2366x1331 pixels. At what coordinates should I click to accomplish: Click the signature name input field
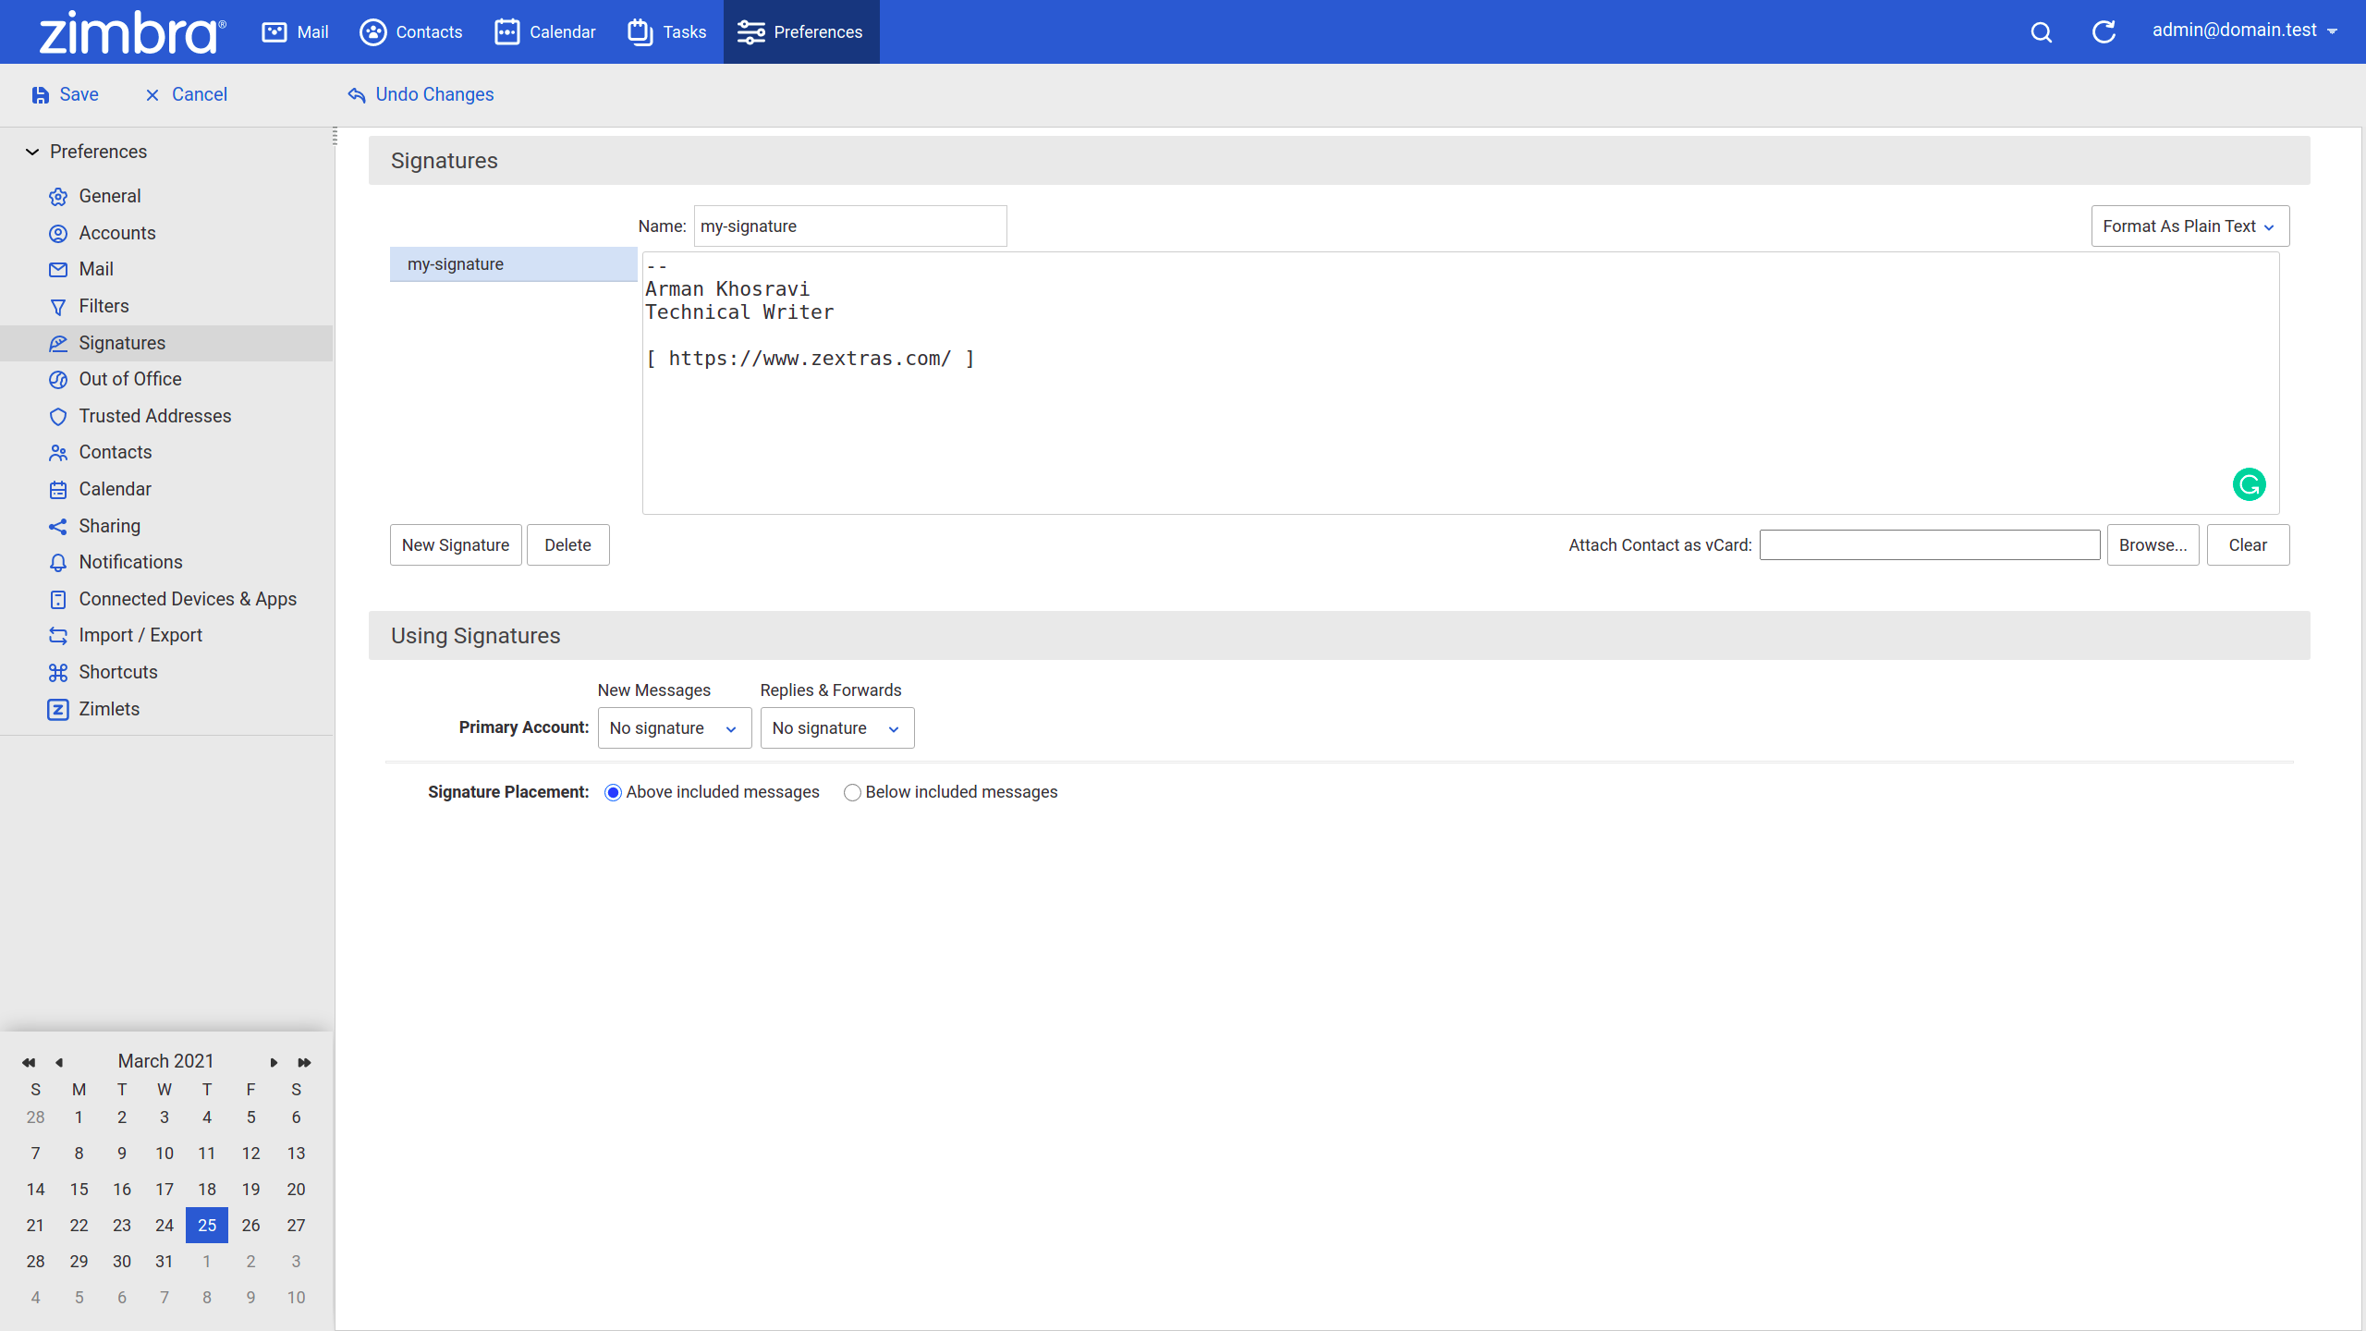click(x=848, y=226)
